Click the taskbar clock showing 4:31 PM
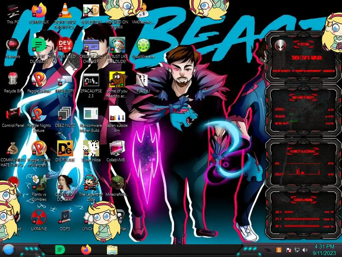The image size is (342, 257). tap(324, 250)
